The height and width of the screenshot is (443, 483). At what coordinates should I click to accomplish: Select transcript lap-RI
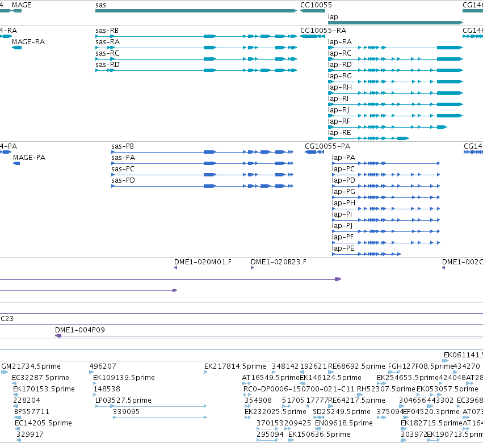(x=396, y=104)
